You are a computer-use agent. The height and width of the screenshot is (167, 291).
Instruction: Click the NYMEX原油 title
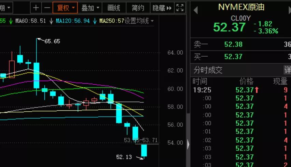click(x=241, y=7)
